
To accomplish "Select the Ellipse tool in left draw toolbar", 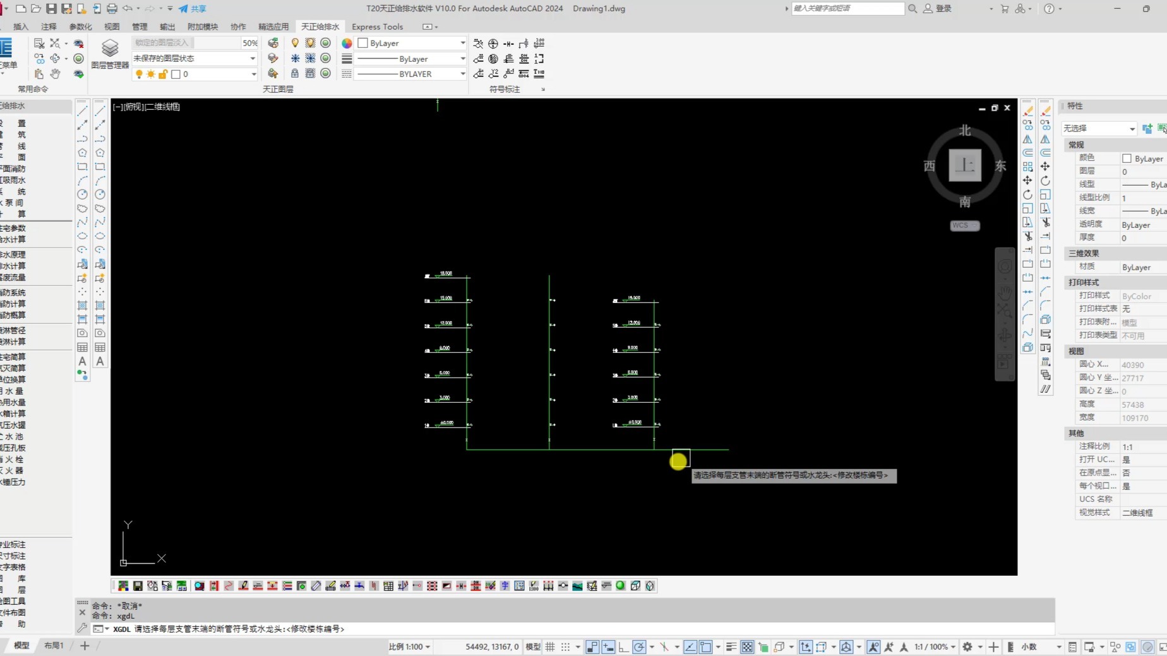I will pyautogui.click(x=82, y=236).
